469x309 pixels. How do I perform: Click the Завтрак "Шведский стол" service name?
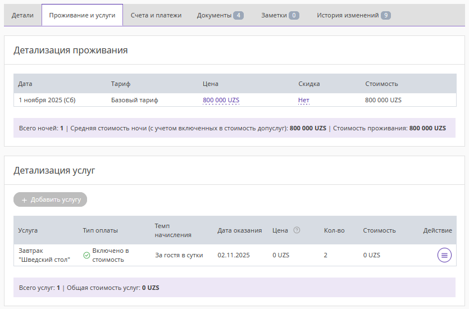pos(44,255)
